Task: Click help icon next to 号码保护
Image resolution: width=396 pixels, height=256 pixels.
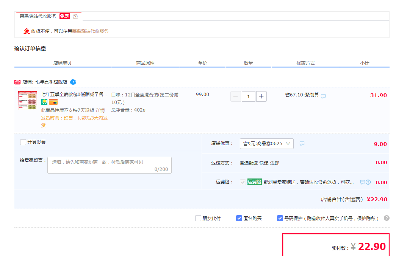Action: (x=387, y=218)
